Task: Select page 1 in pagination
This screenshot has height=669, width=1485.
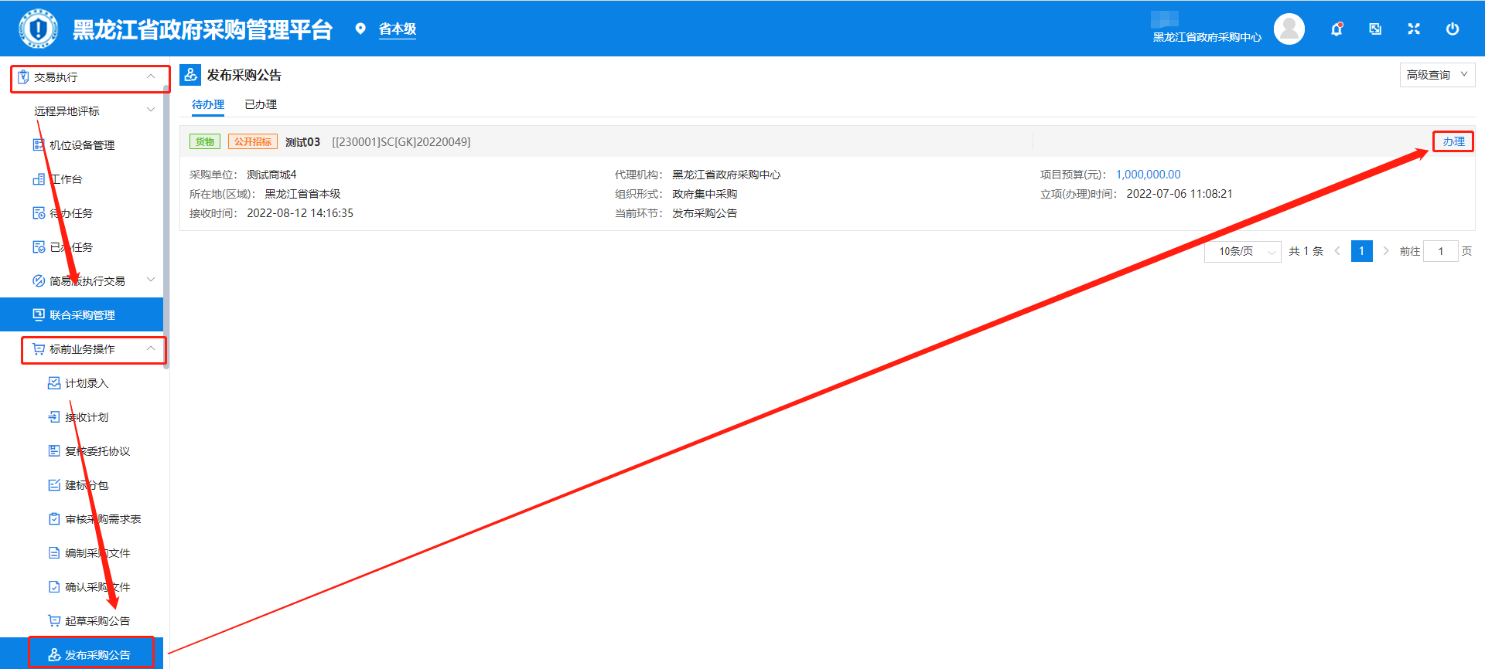Action: (x=1361, y=251)
